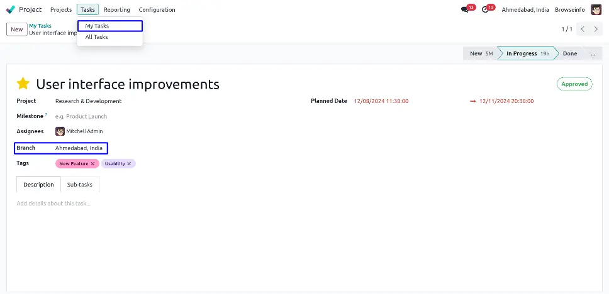This screenshot has width=609, height=294.
Task: Click the user avatar in top bar
Action: point(596,9)
